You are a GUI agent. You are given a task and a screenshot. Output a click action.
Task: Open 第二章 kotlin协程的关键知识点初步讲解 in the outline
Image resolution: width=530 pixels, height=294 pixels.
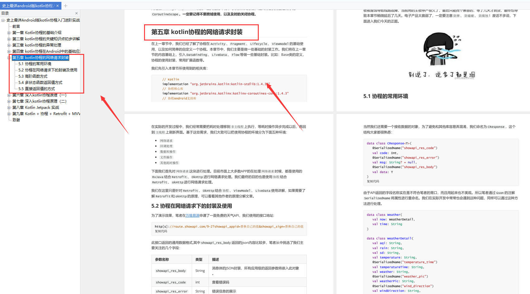(46, 39)
